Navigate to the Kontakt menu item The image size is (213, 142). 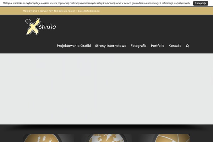coord(175,46)
